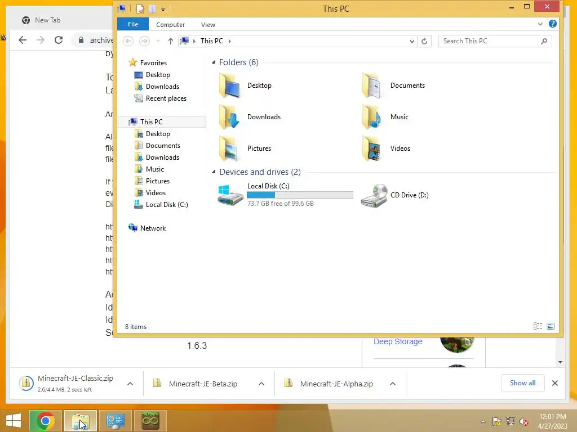The image size is (577, 432).
Task: Open the Control Panel taskbar icon
Action: tap(116, 421)
